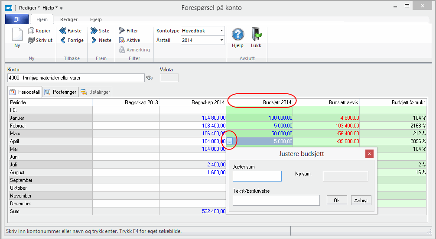
Task: Expand the Kontotype dropdown
Action: (x=221, y=31)
